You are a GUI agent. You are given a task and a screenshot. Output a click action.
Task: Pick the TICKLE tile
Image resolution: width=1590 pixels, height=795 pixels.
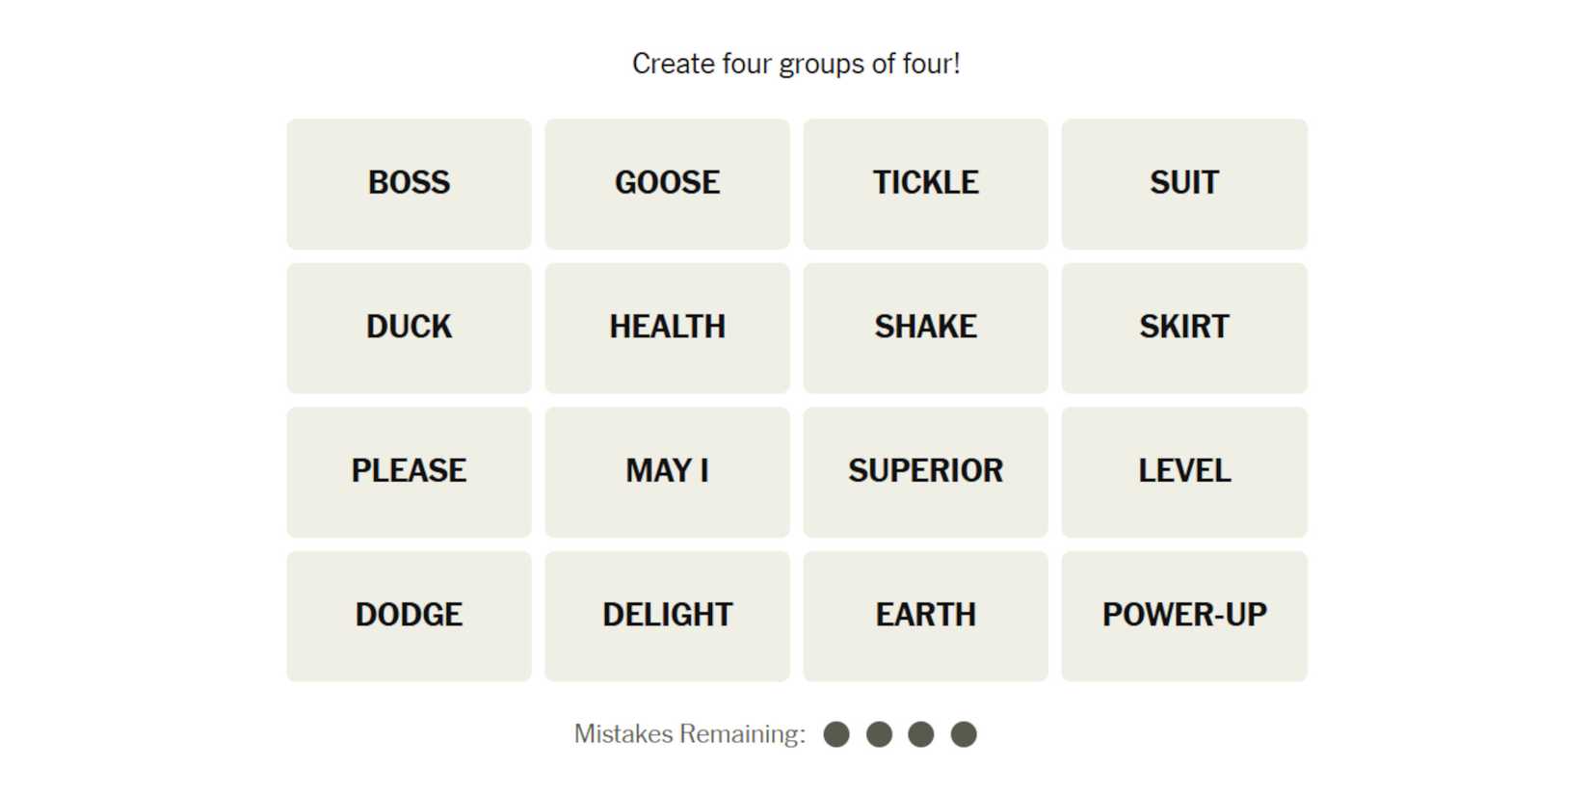tap(925, 183)
